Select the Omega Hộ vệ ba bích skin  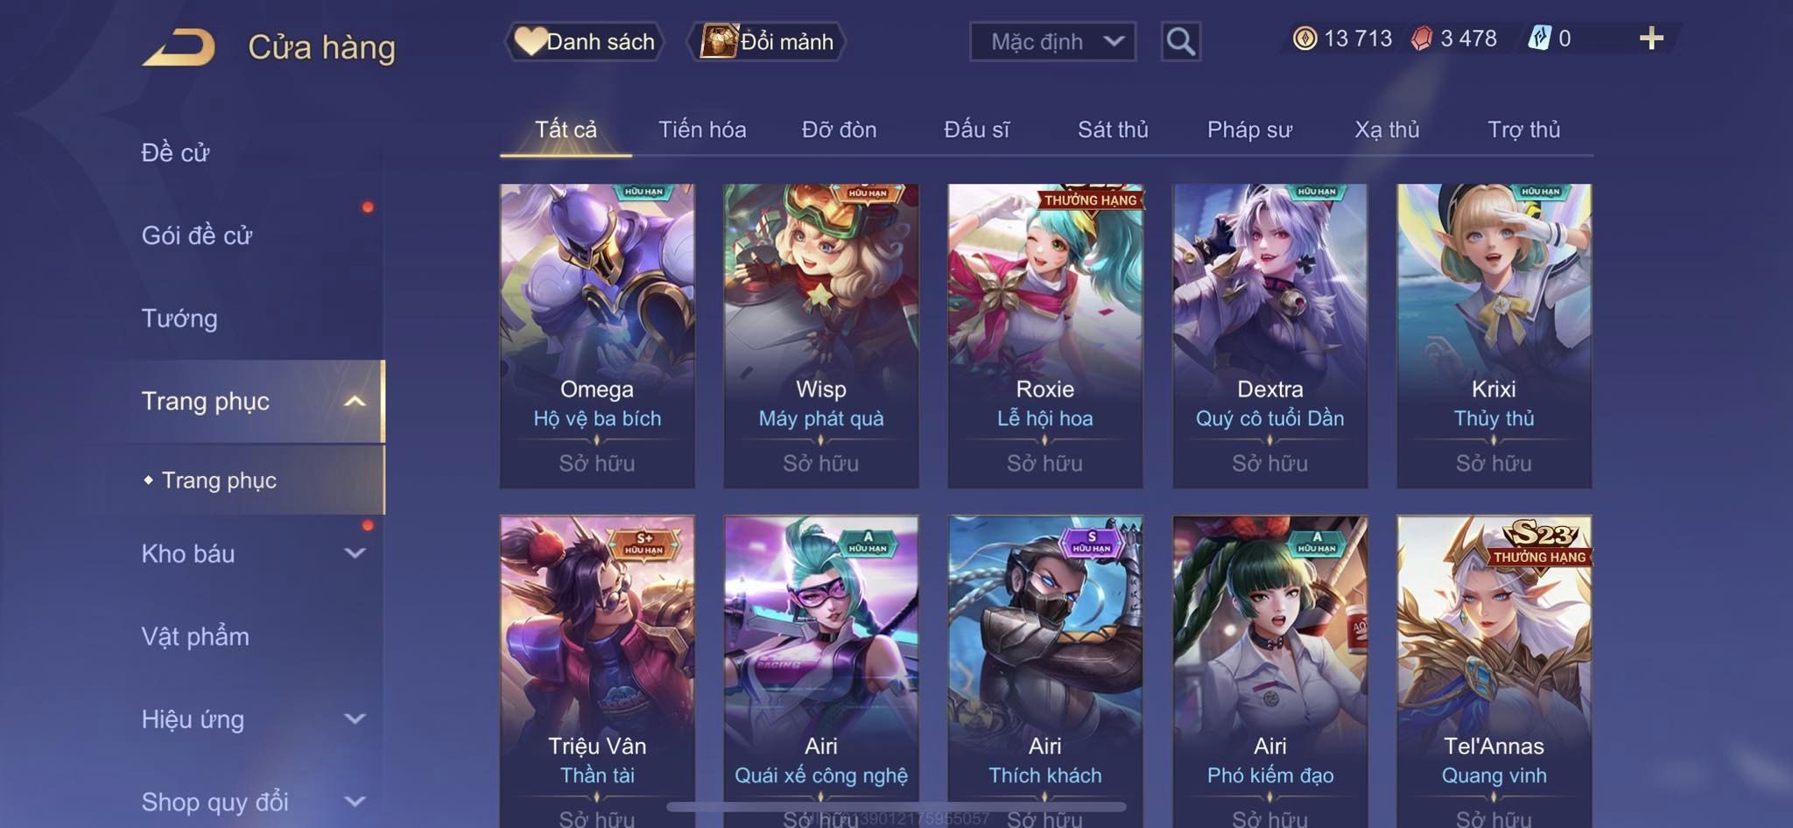pyautogui.click(x=597, y=335)
